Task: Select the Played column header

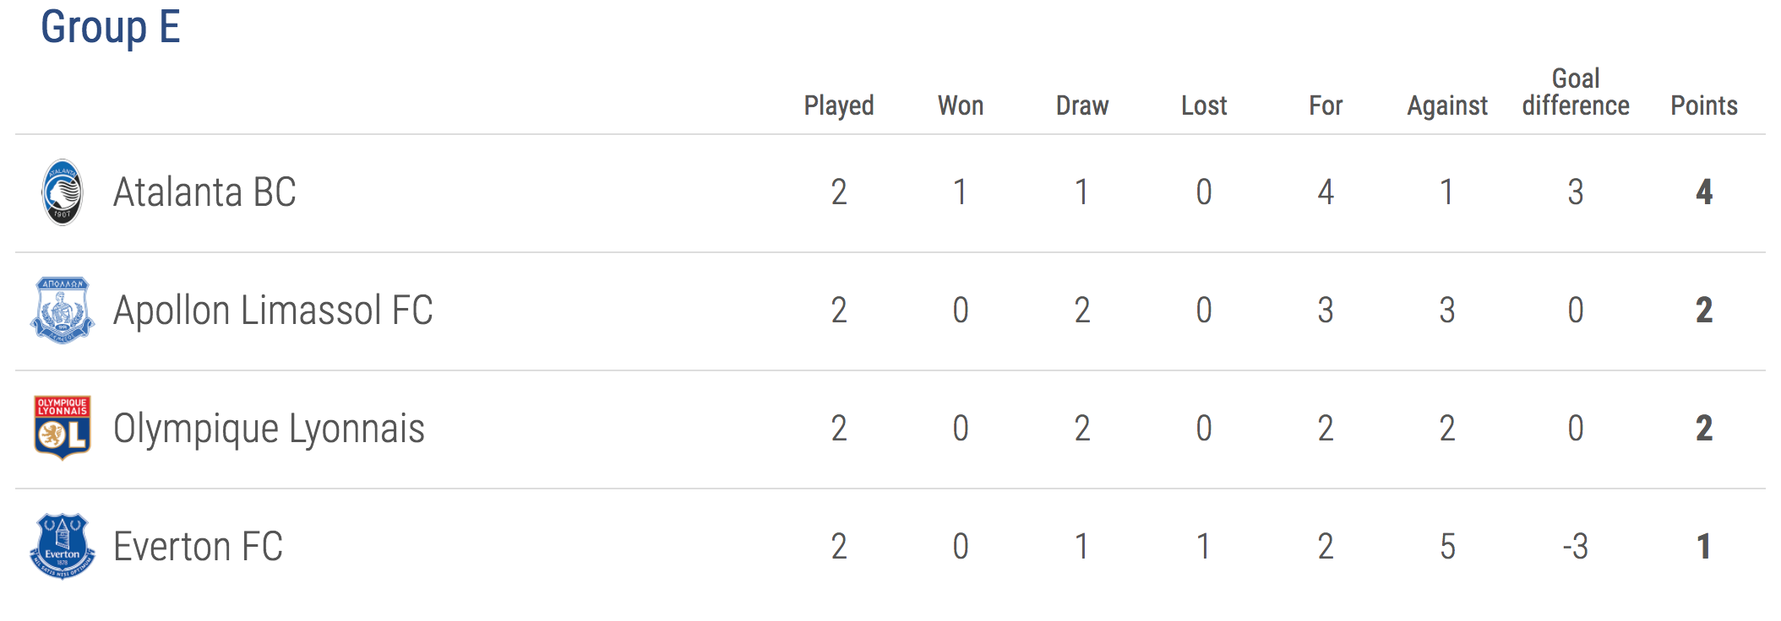Action: click(x=839, y=105)
